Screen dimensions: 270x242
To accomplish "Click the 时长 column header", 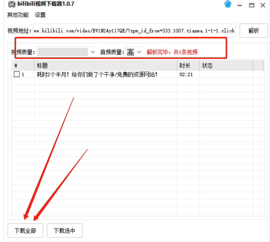I will pyautogui.click(x=188, y=66).
